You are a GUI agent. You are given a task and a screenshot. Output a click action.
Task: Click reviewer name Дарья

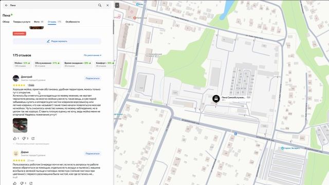tap(25, 152)
